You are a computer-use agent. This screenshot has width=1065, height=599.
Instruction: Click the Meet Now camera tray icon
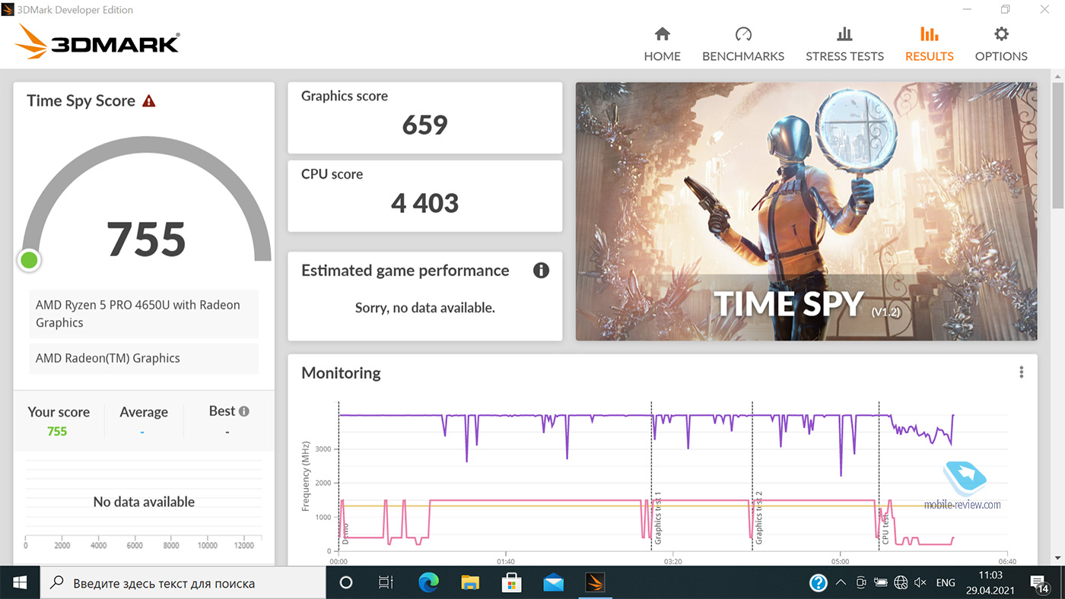[861, 583]
